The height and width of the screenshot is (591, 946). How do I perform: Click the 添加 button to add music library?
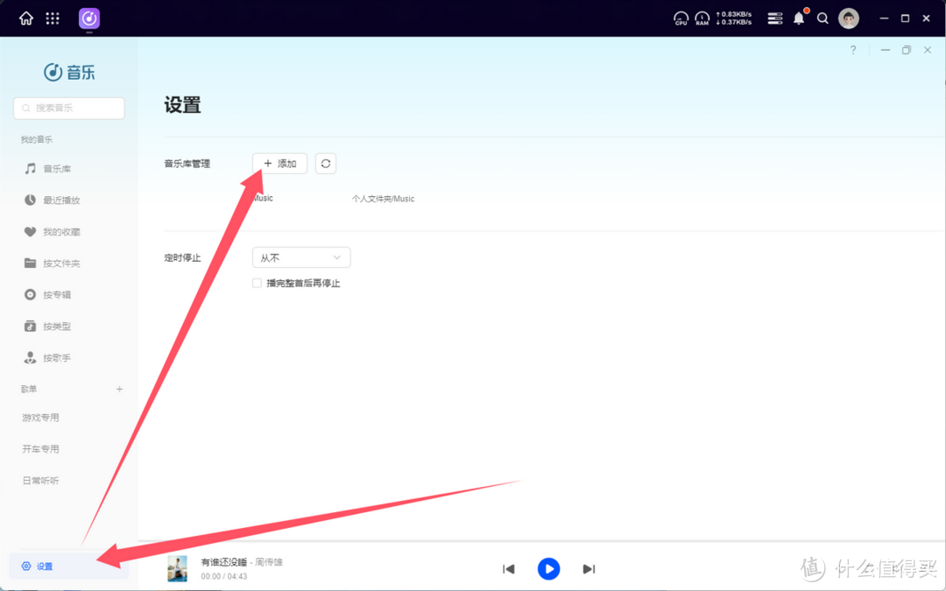pyautogui.click(x=279, y=163)
